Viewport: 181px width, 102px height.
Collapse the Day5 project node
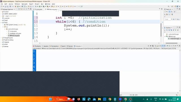(x=1, y=23)
